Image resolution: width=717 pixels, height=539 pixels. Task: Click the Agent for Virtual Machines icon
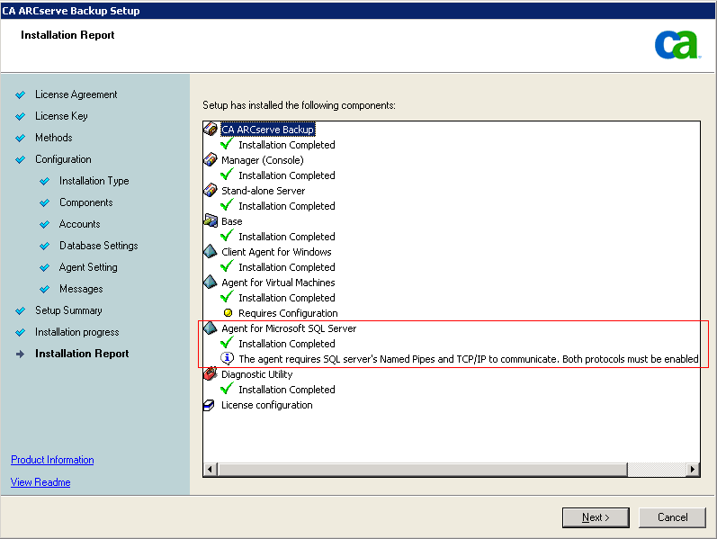(211, 283)
